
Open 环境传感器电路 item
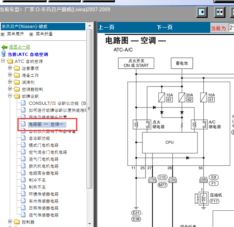pyautogui.click(x=43, y=194)
